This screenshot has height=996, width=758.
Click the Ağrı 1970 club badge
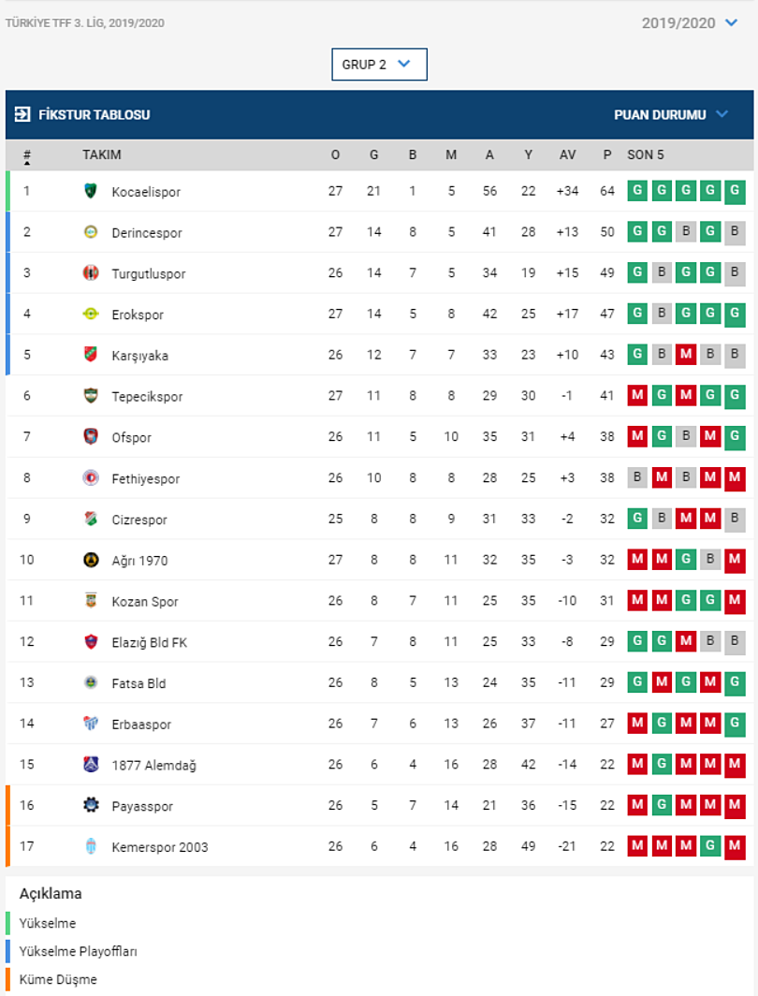[90, 560]
